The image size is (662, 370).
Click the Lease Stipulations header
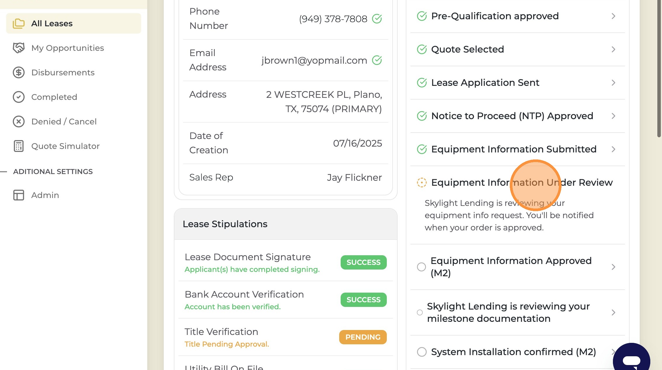[x=286, y=224]
